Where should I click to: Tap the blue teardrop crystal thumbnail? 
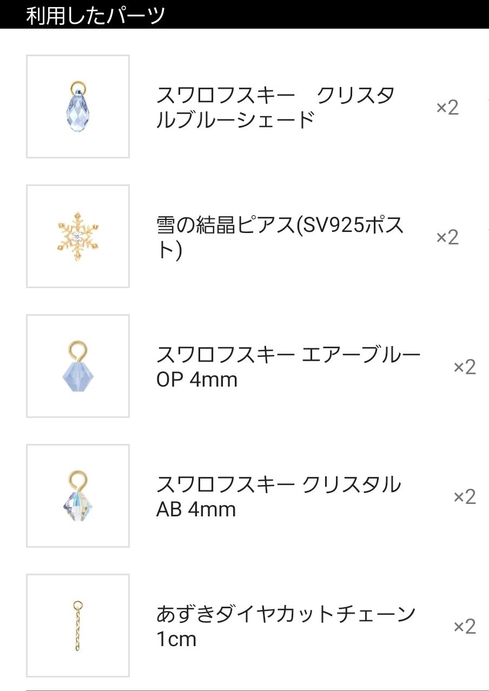coord(77,107)
